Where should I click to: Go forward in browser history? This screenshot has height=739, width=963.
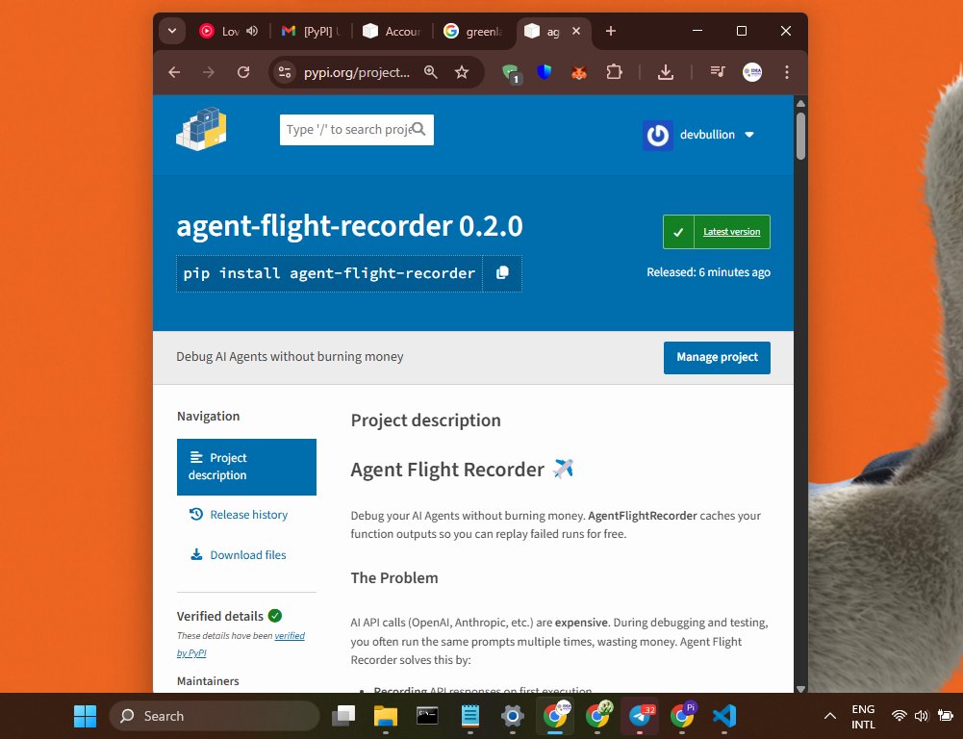pos(209,72)
